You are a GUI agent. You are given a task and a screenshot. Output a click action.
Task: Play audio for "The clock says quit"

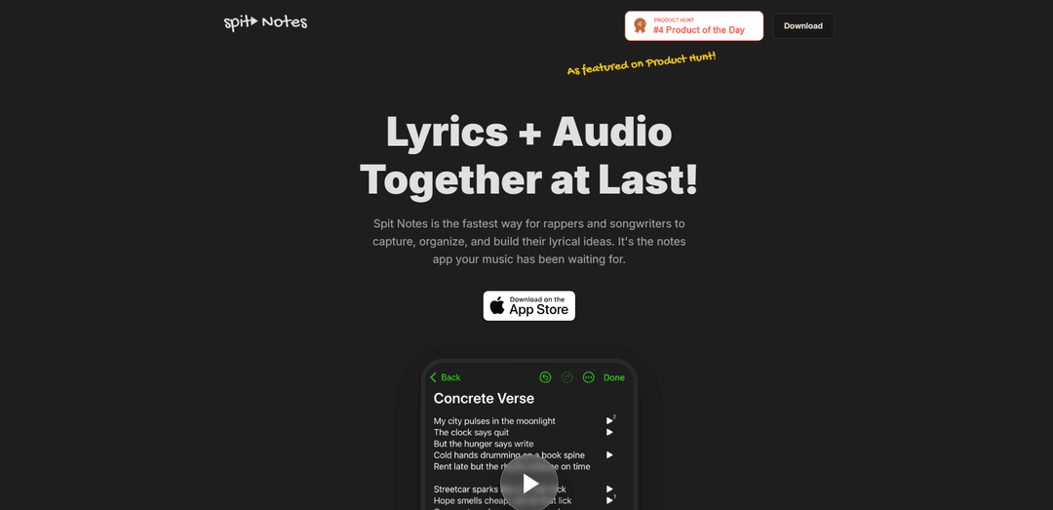click(609, 432)
